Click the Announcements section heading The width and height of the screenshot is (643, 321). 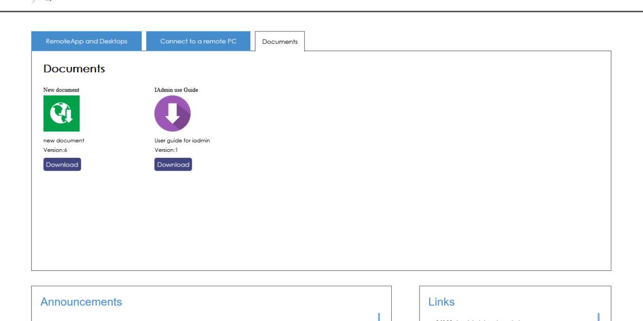[x=81, y=302]
